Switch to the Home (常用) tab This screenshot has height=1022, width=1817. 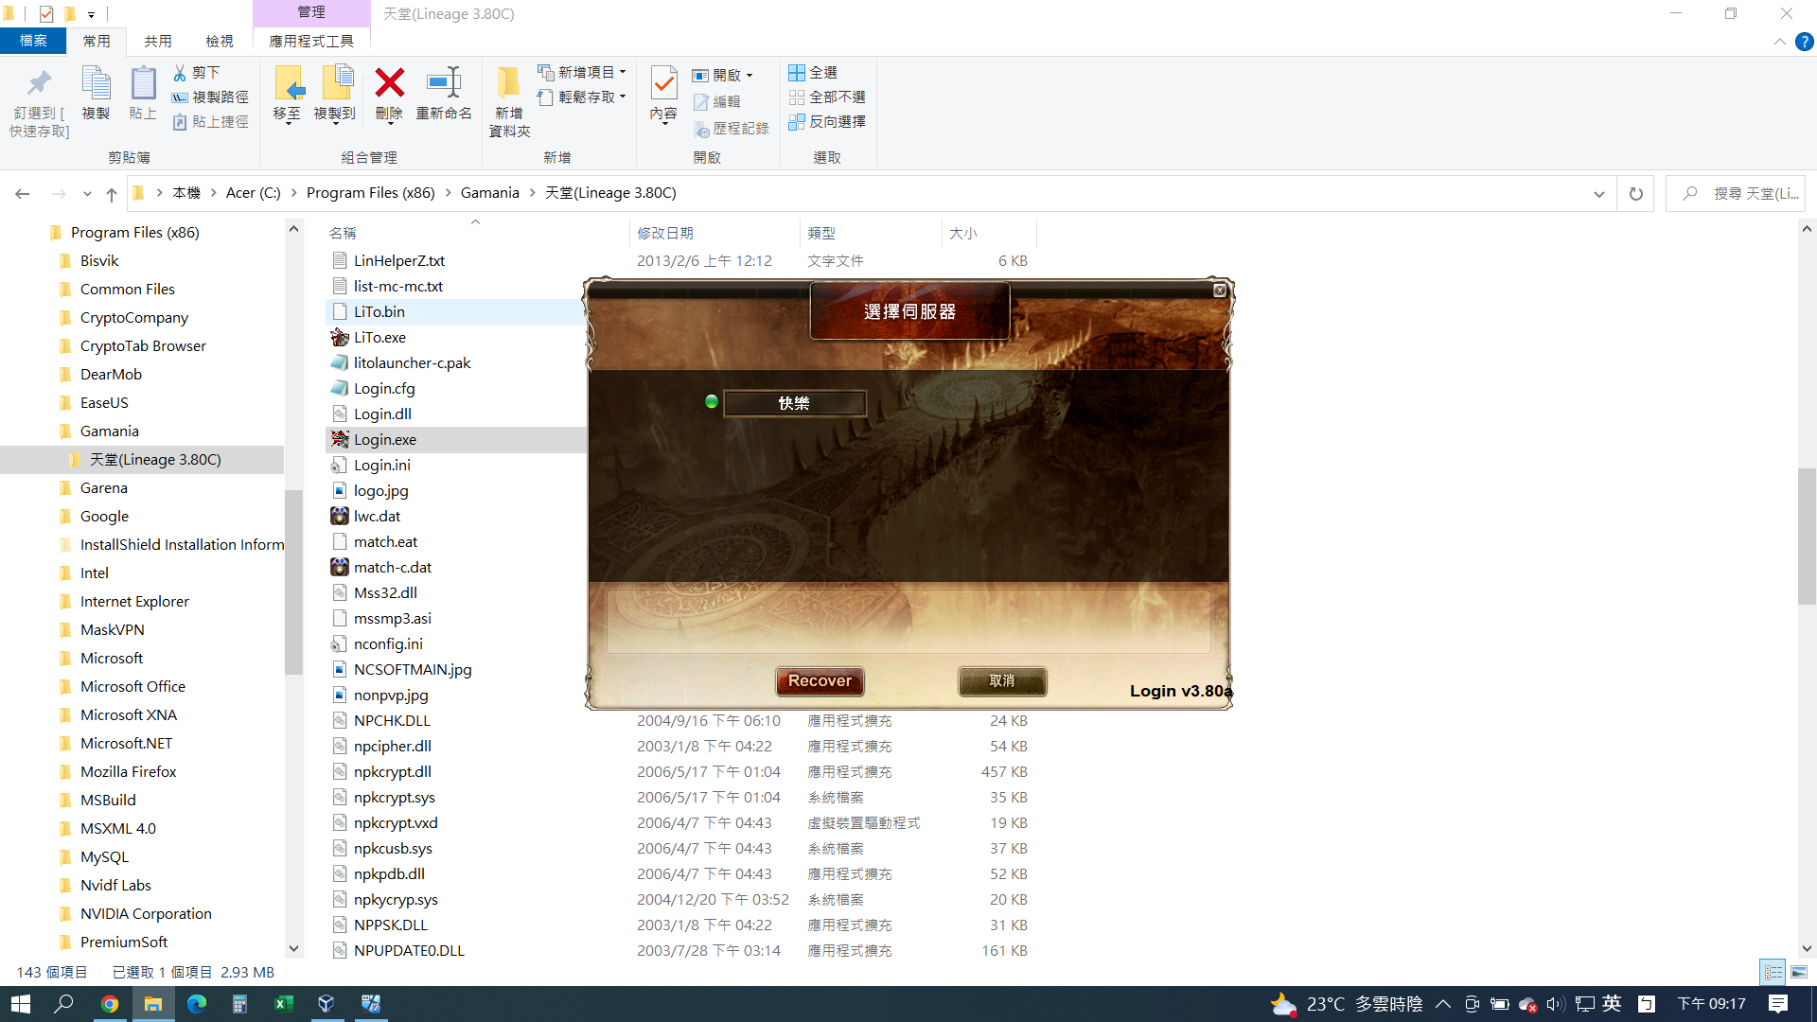click(x=97, y=42)
